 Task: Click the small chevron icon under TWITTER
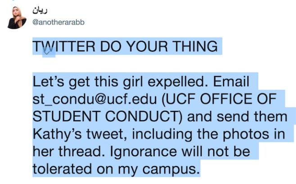click(49, 53)
